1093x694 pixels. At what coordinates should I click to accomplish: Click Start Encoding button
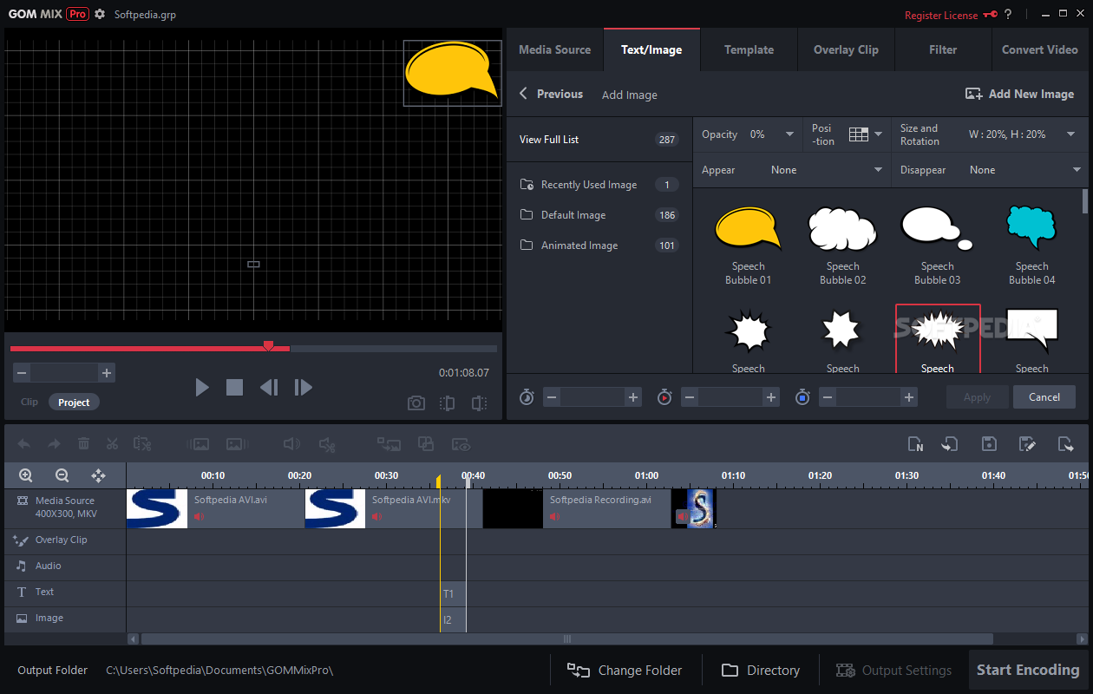tap(1028, 670)
